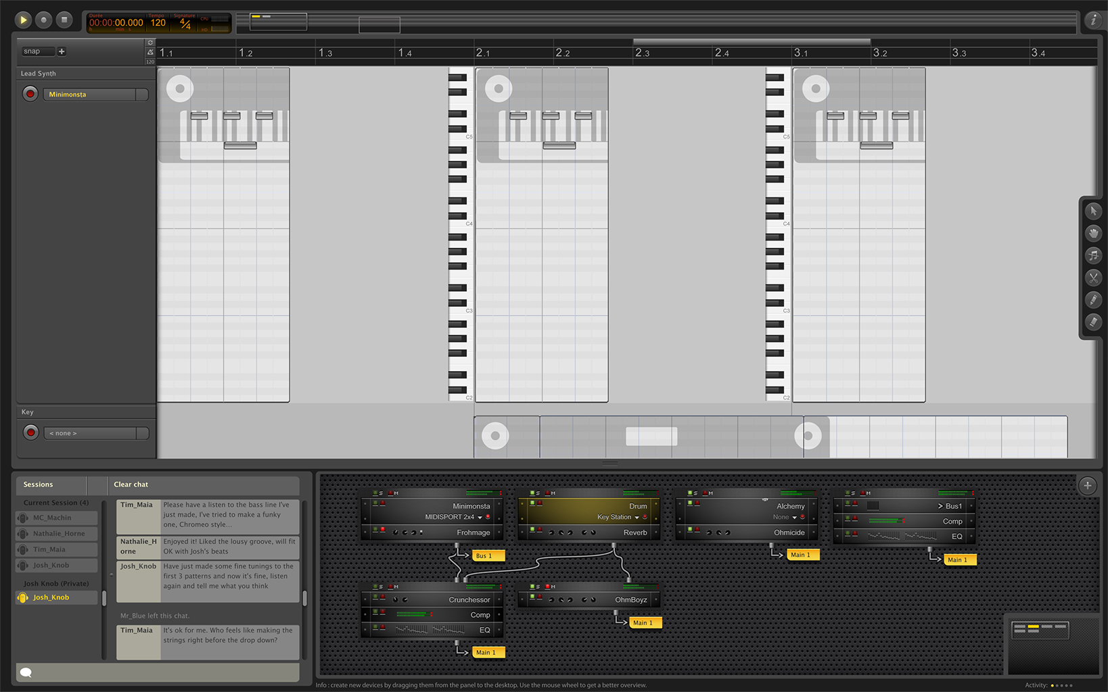Click the plus button beside snap
Viewport: 1108px width, 692px height.
click(62, 51)
